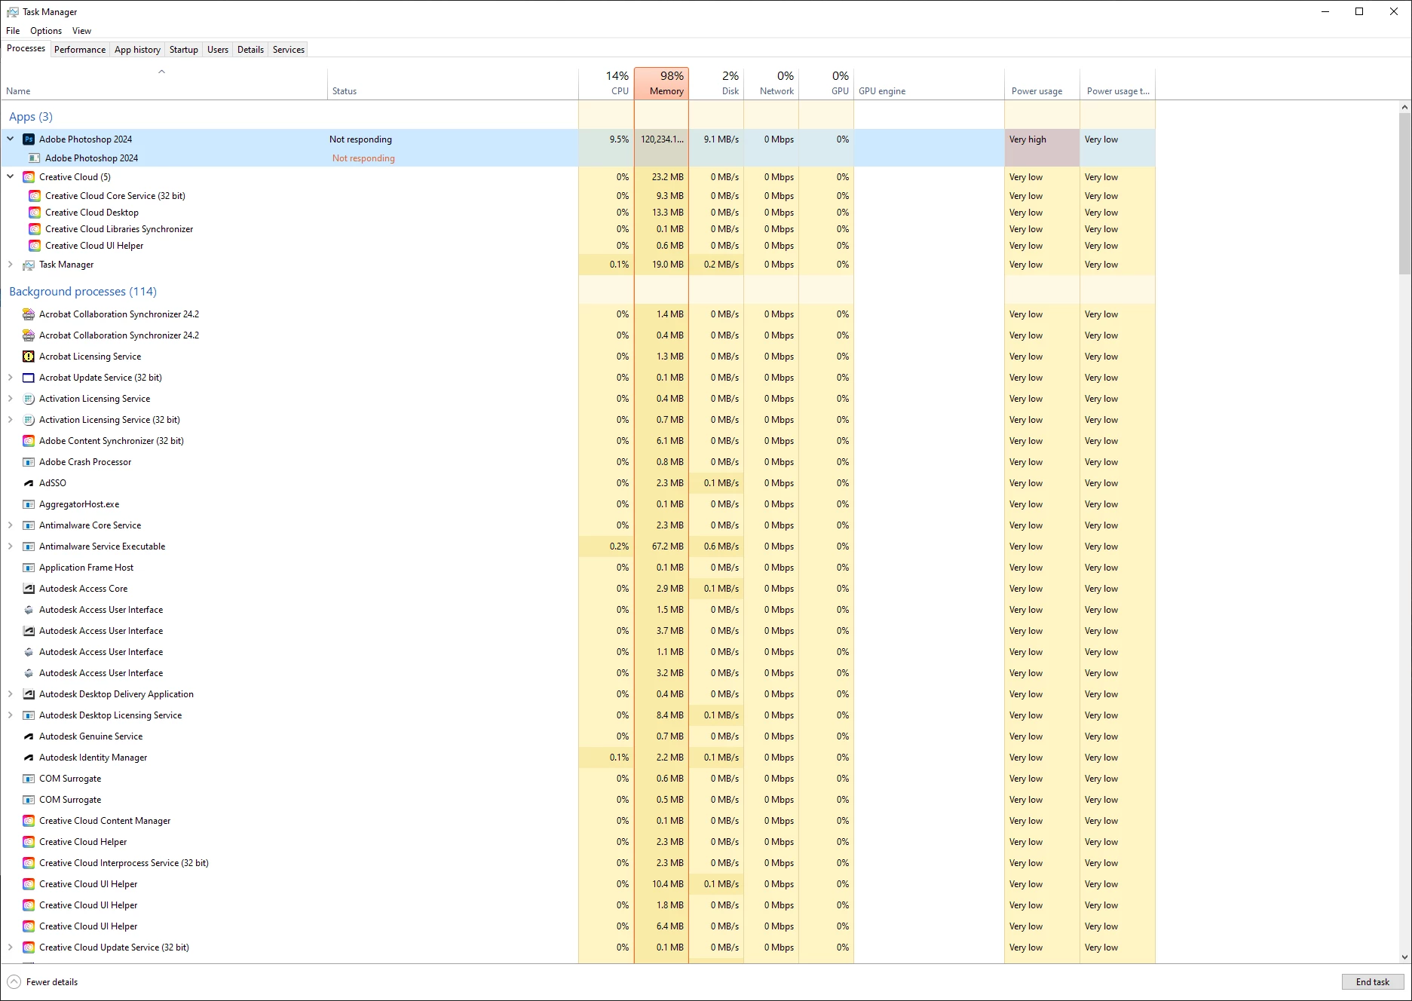Click the Antimalware Service Executable icon
1412x1001 pixels.
point(29,546)
